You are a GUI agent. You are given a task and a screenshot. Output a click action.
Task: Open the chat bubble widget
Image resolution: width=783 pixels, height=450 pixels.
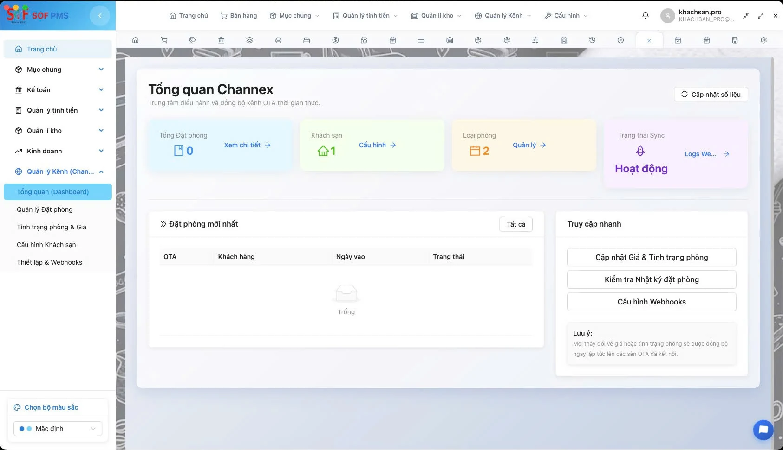(x=763, y=430)
